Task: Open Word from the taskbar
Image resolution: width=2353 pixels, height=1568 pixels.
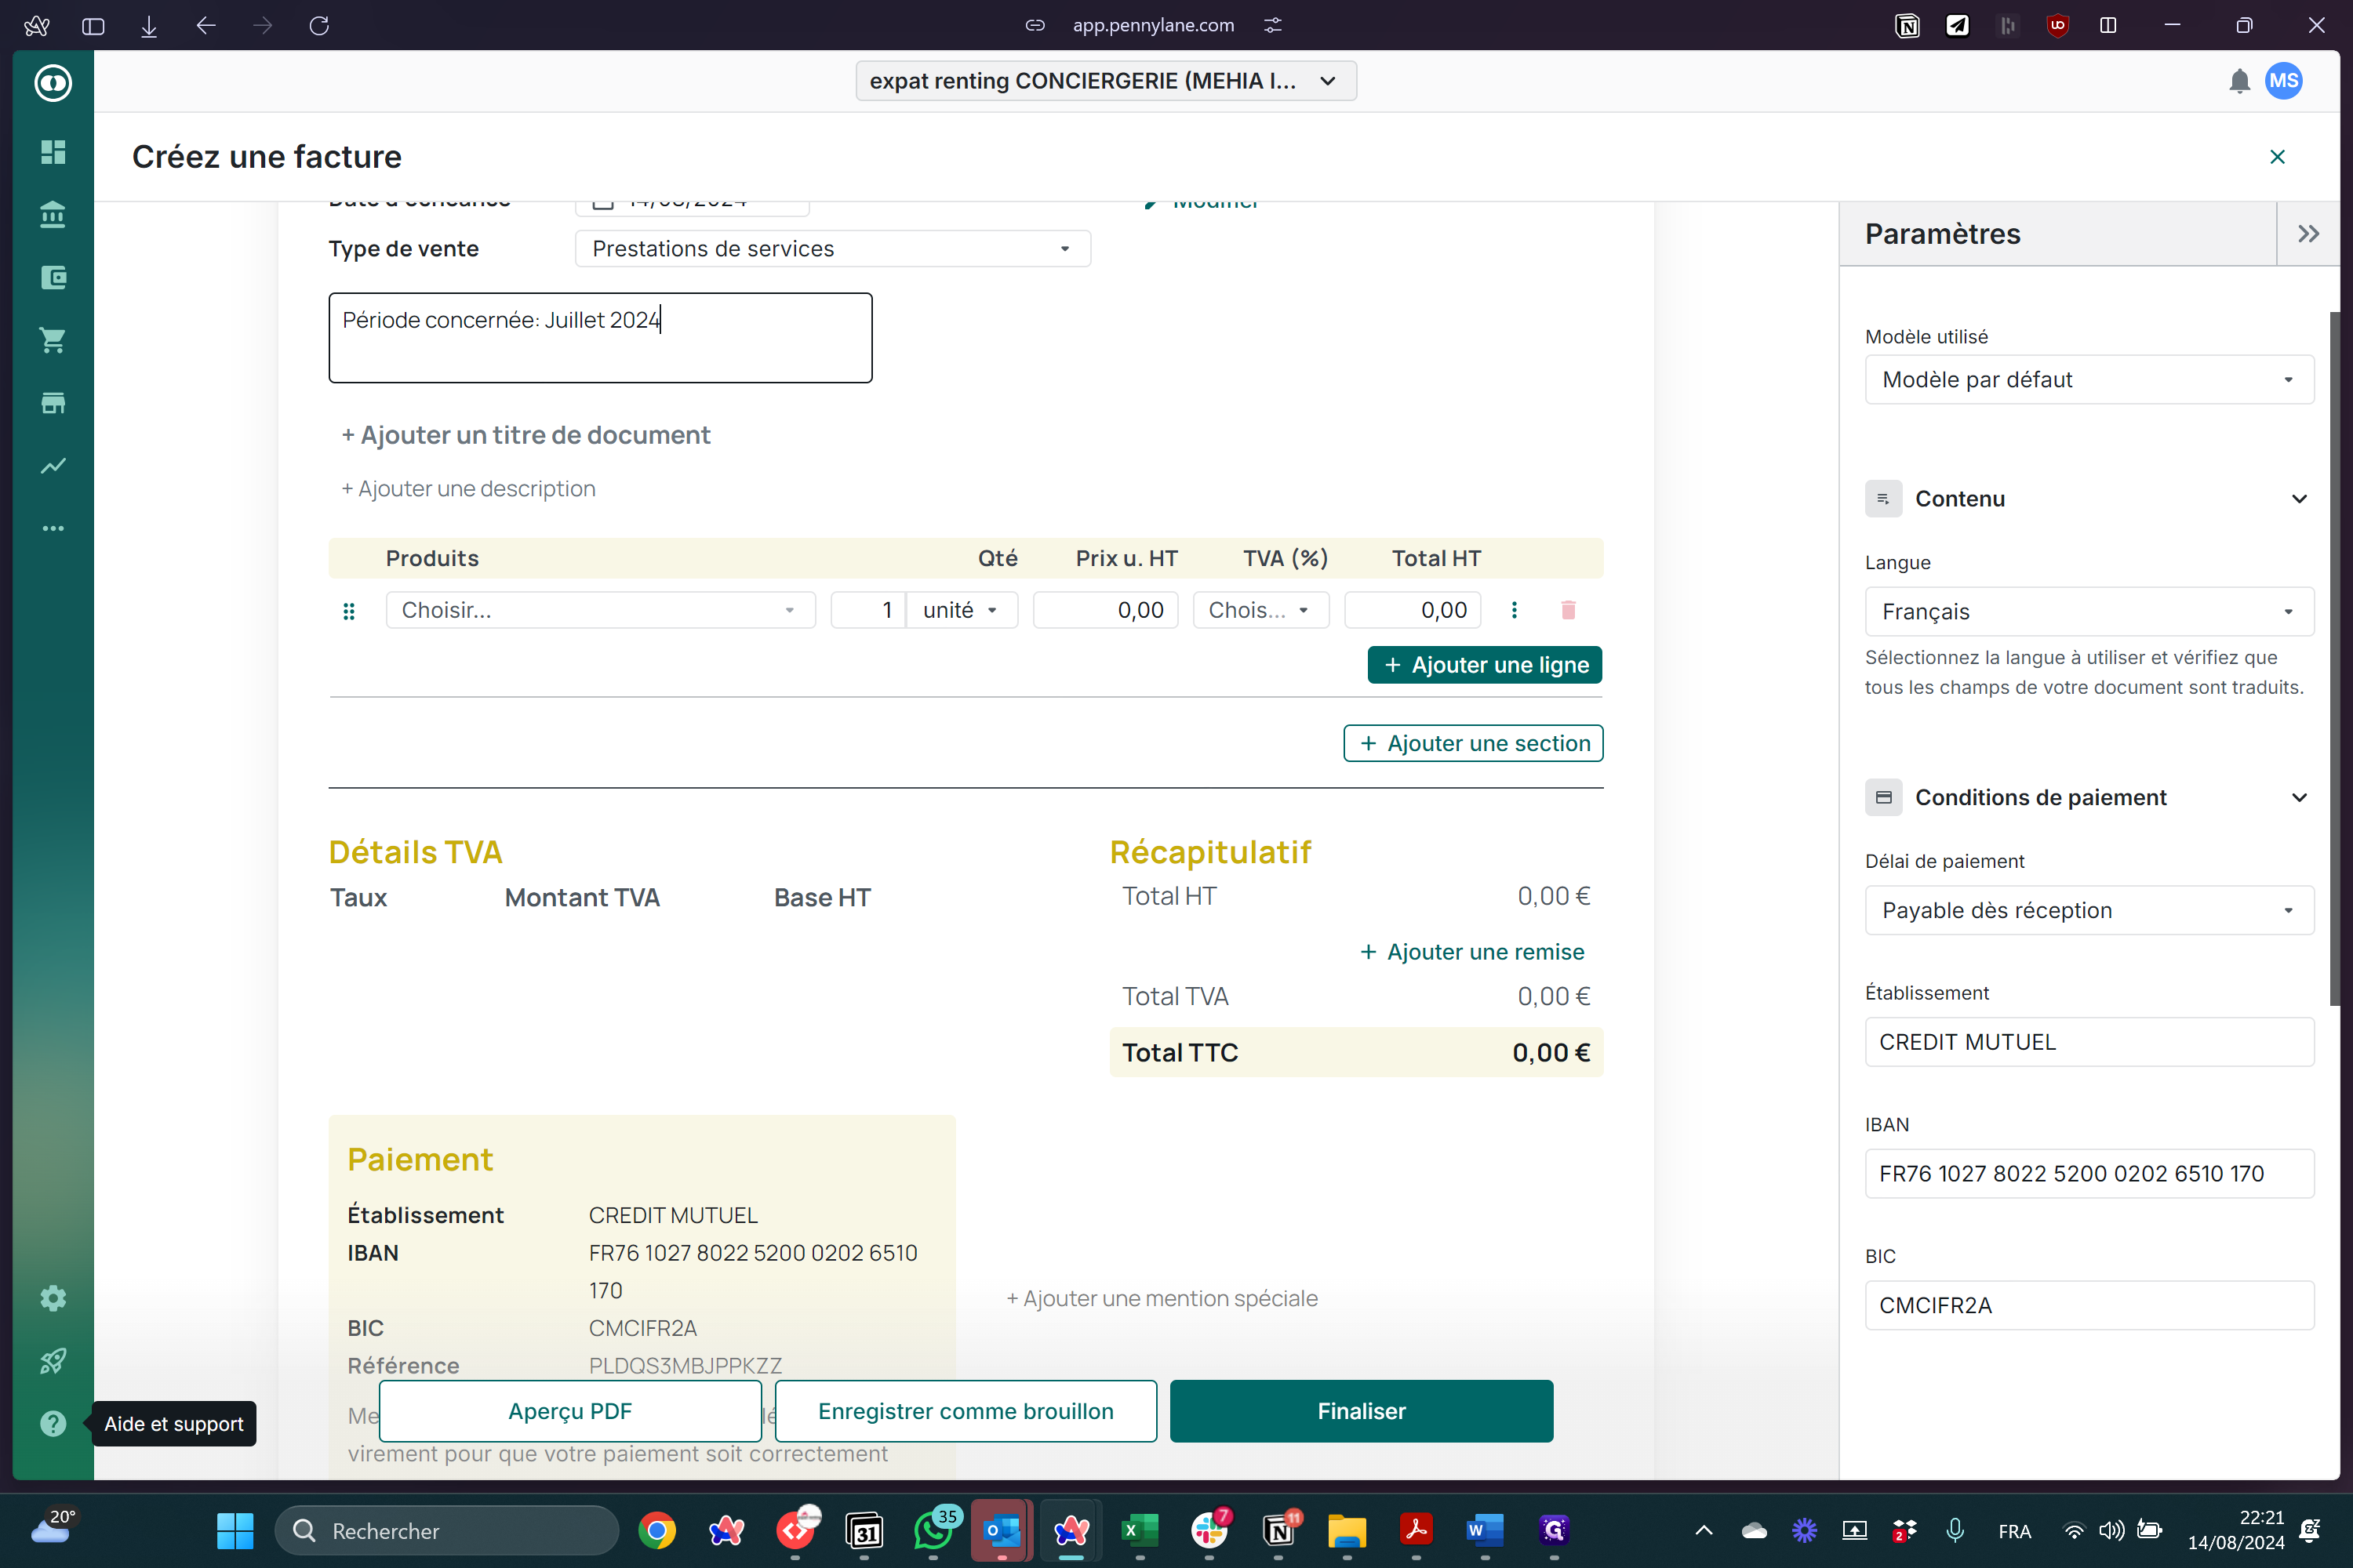Action: tap(1485, 1531)
